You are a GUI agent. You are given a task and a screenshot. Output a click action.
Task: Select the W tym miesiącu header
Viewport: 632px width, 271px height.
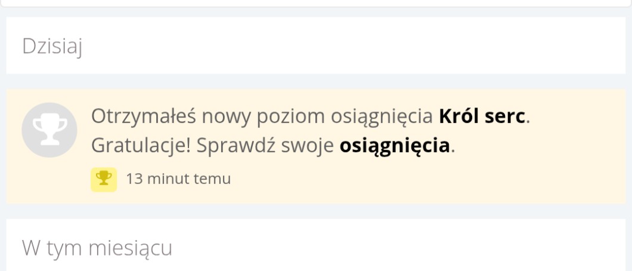click(97, 247)
